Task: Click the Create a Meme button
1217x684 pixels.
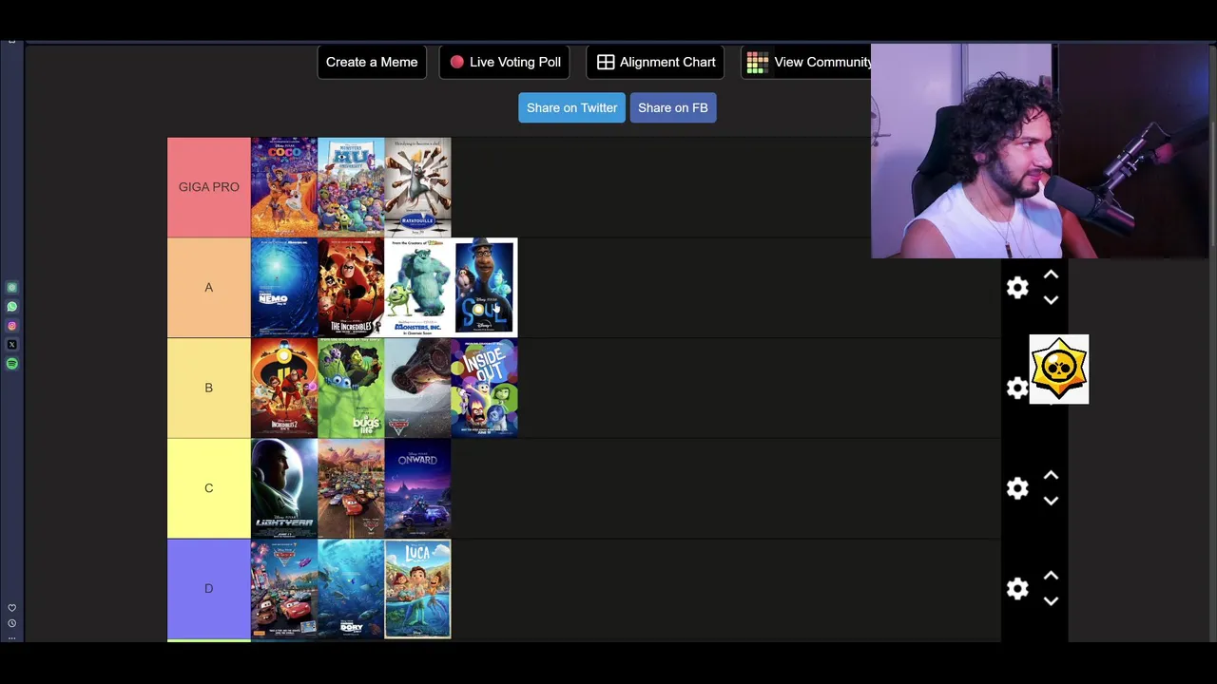Action: click(x=372, y=62)
